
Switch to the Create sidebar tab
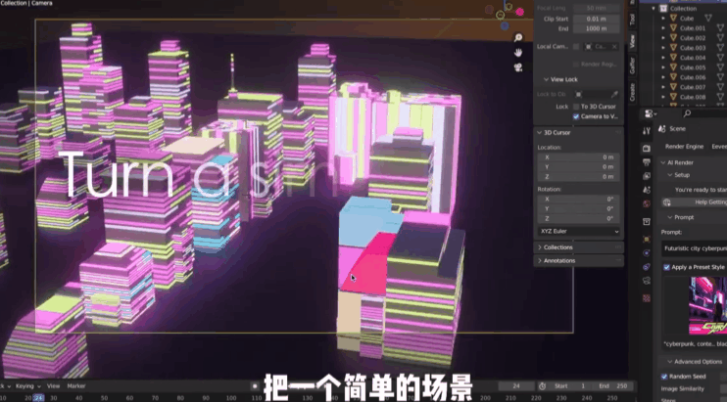[x=632, y=92]
